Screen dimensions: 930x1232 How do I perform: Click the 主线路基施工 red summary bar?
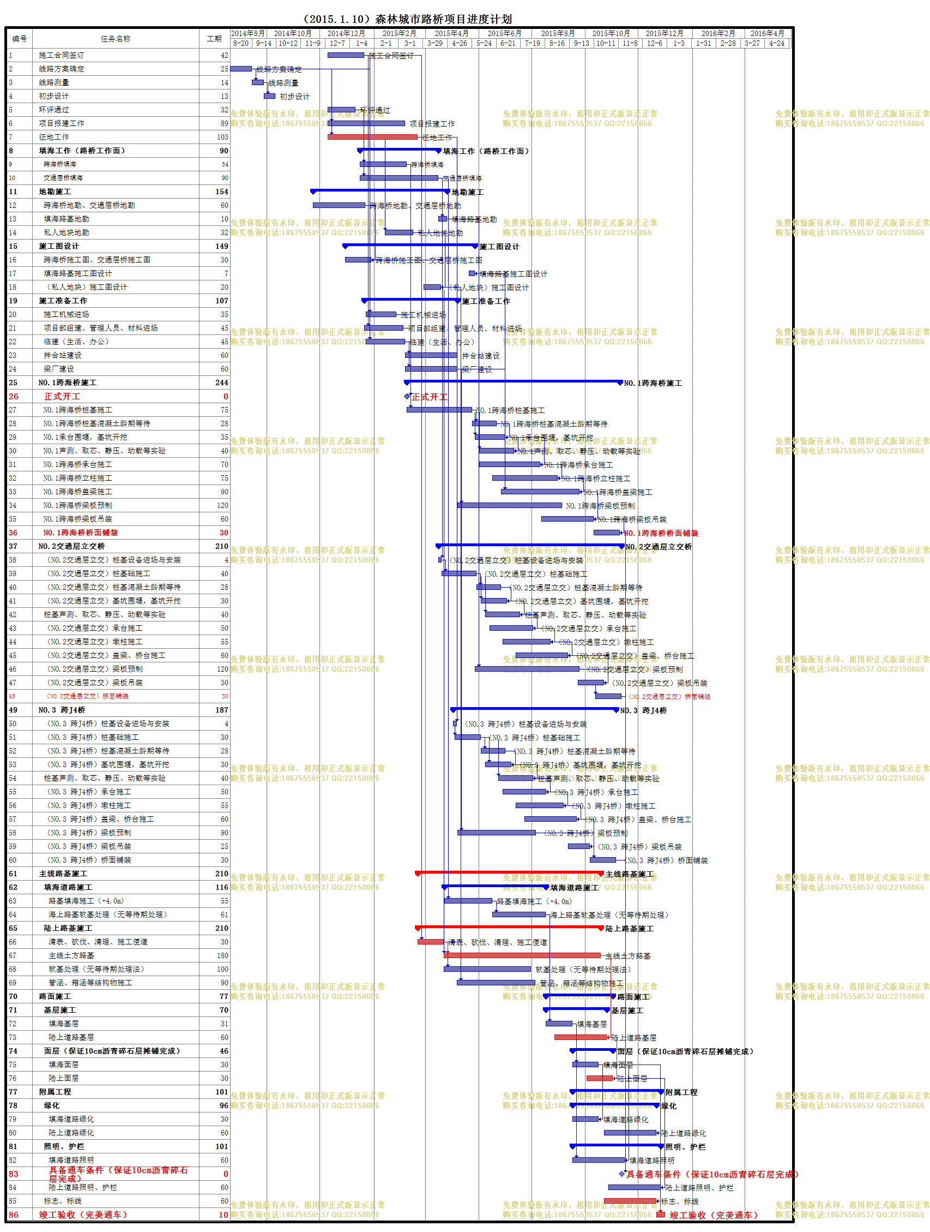point(509,873)
